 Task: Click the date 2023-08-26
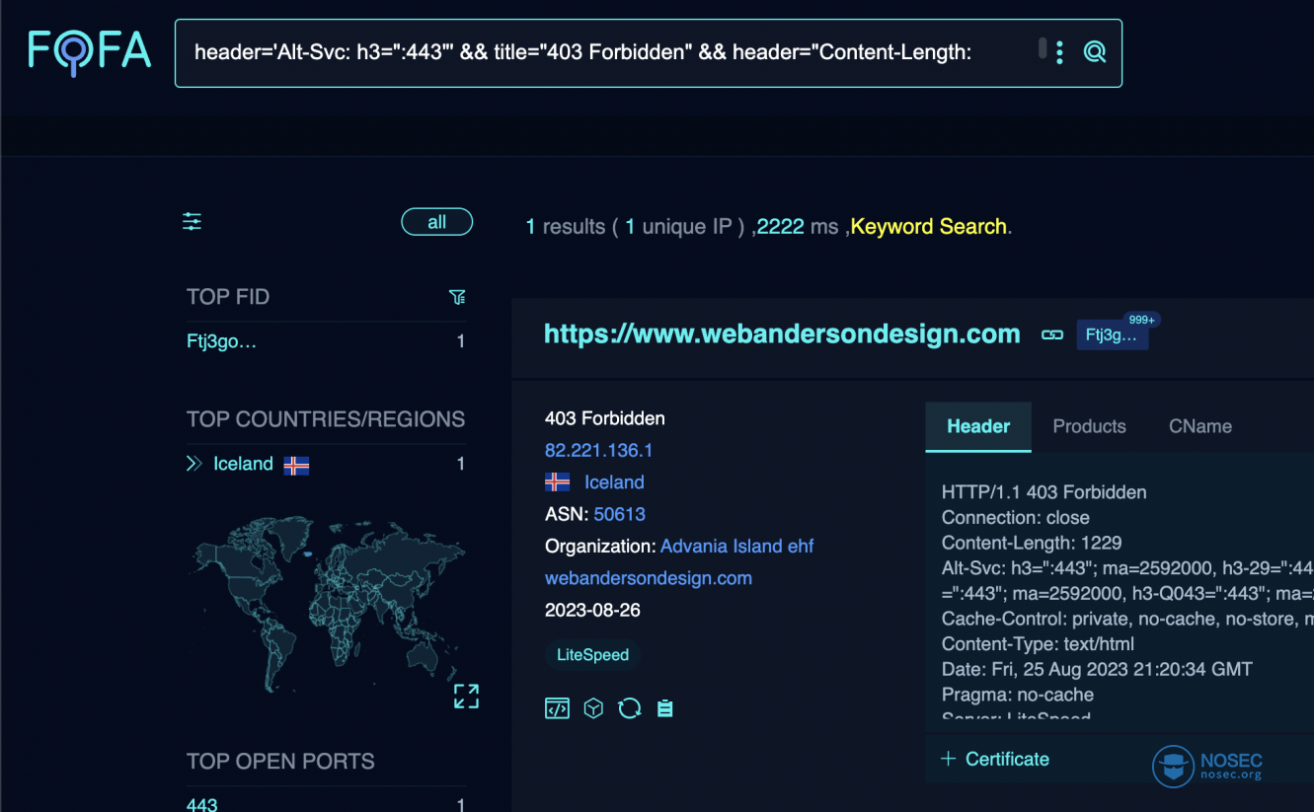pyautogui.click(x=592, y=610)
